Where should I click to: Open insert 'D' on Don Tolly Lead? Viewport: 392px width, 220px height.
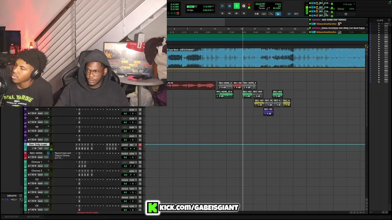click(x=92, y=148)
